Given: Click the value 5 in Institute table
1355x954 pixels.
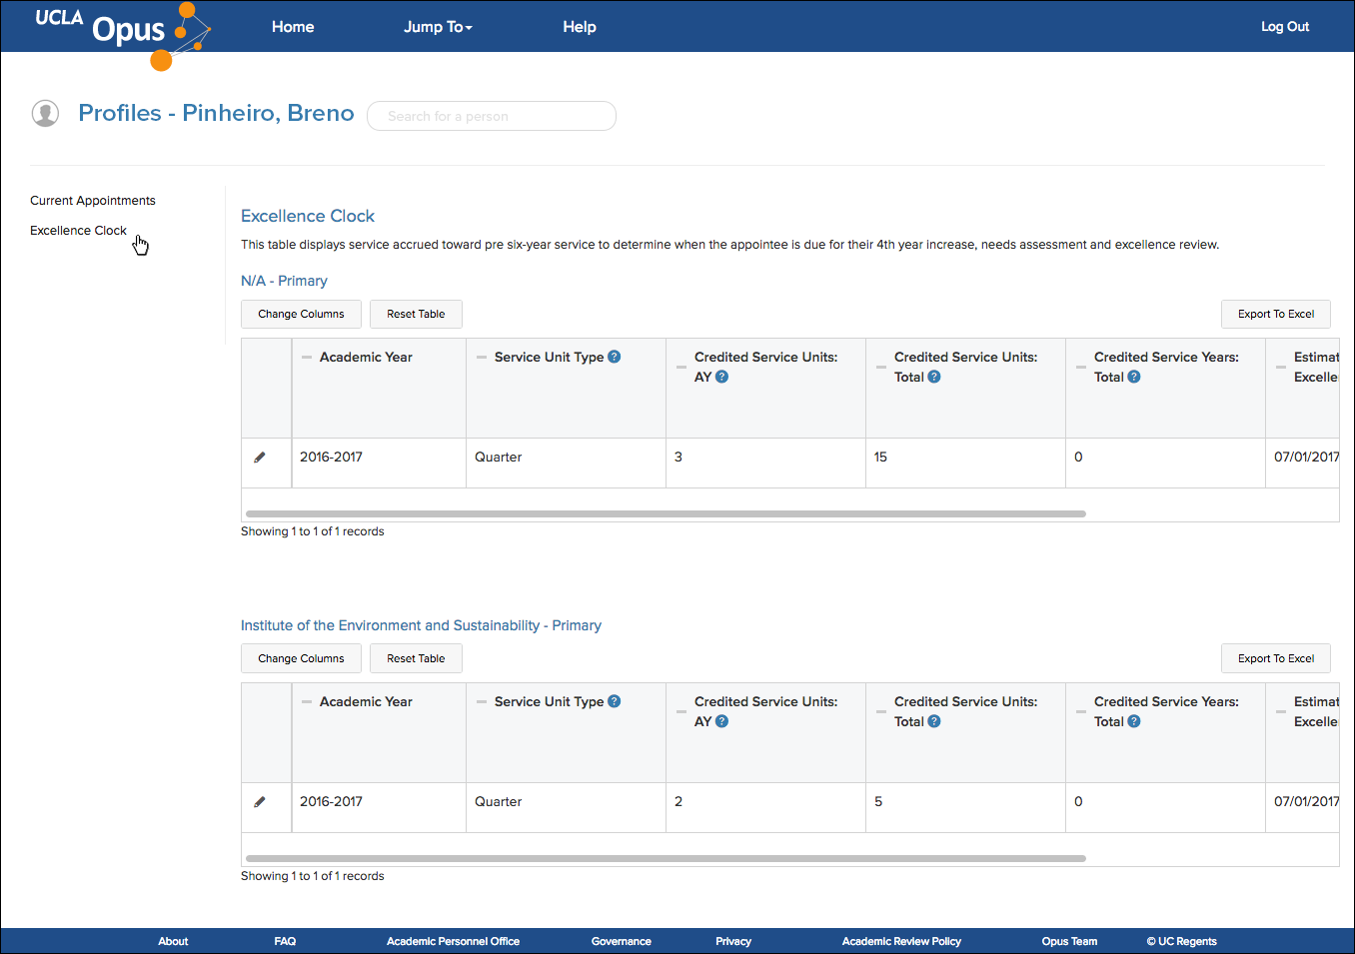Looking at the screenshot, I should coord(878,802).
